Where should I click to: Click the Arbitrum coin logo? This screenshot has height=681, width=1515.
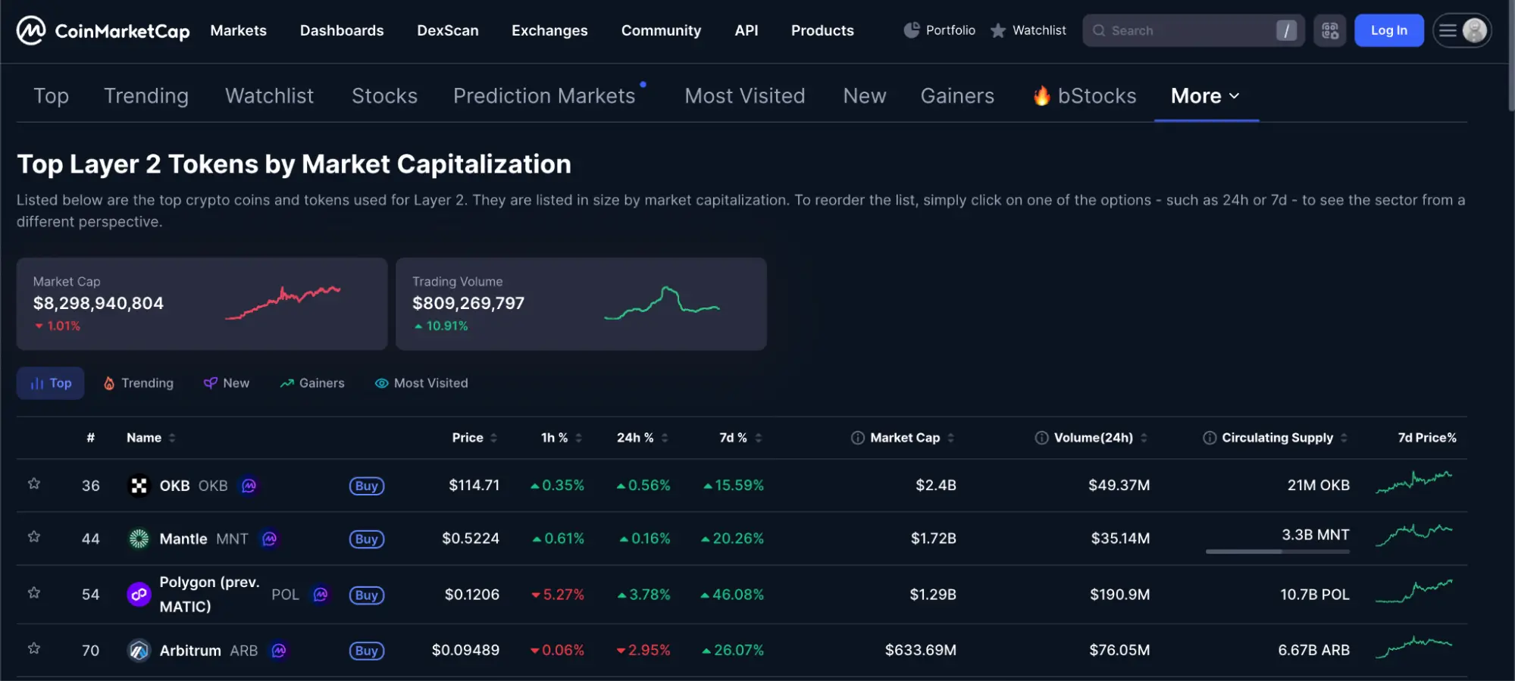tap(139, 651)
